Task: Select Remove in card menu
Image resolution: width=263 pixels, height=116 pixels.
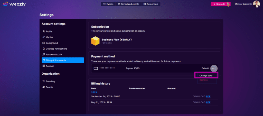Action: tap(203, 80)
